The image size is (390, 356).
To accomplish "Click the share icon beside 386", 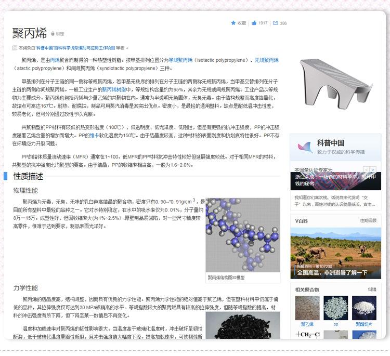I will [276, 23].
